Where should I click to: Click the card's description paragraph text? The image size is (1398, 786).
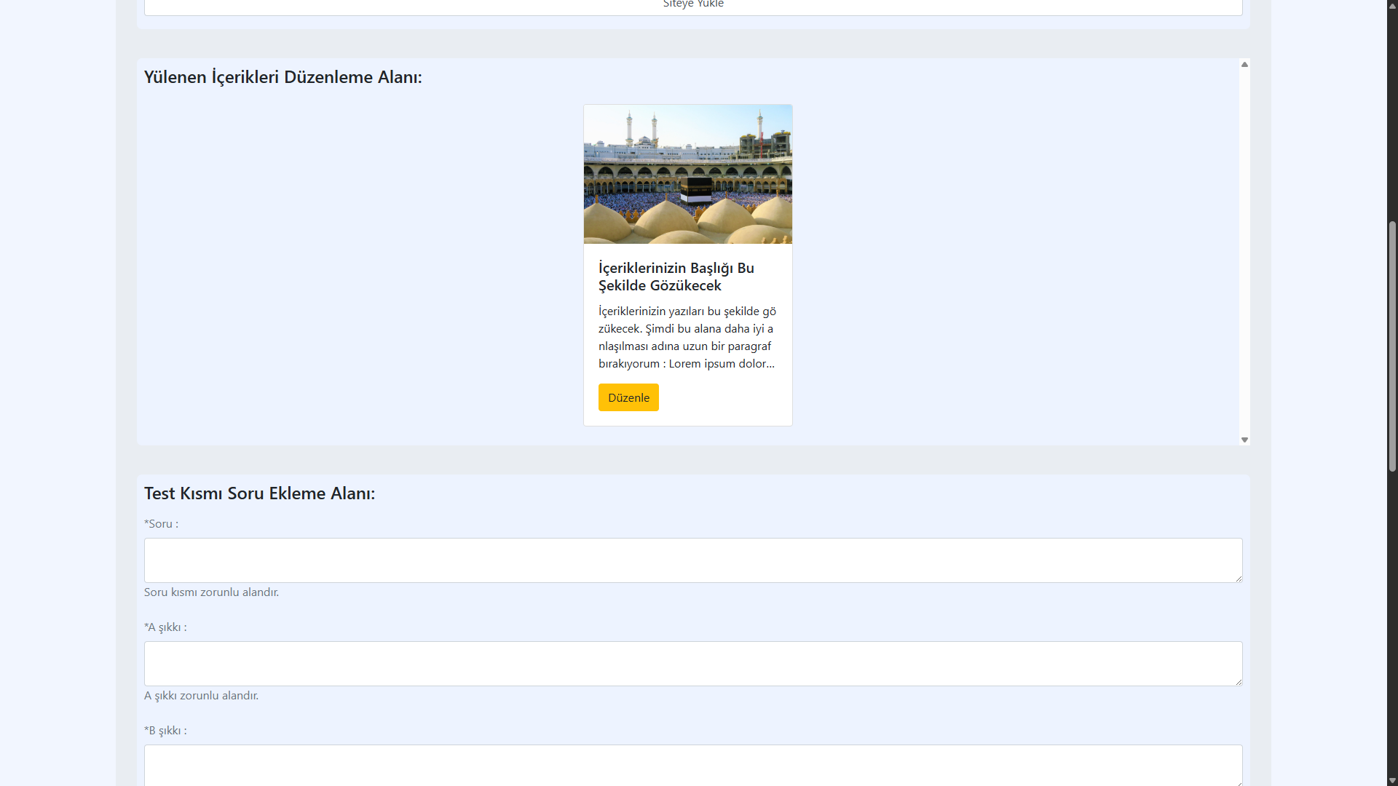[687, 337]
